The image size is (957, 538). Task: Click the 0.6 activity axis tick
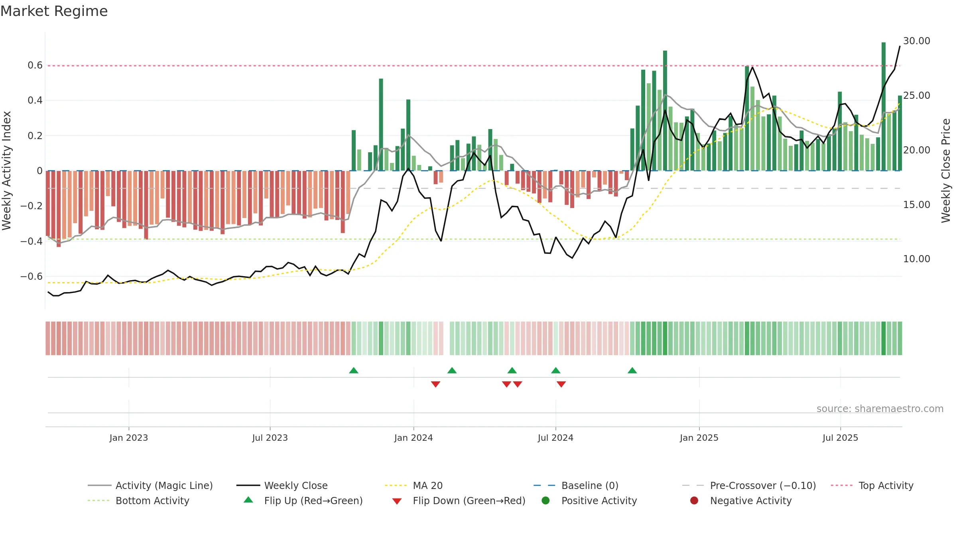(x=35, y=65)
